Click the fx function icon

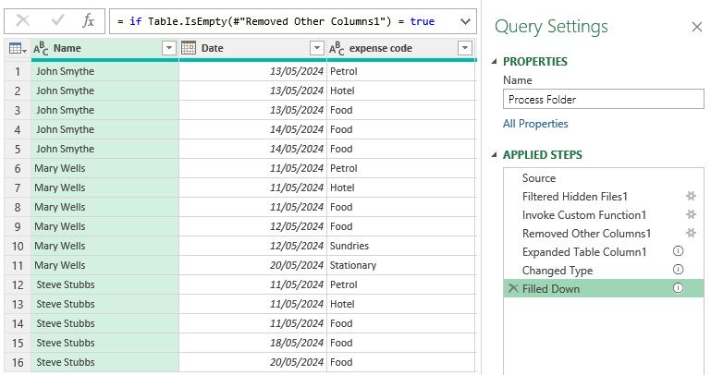(88, 20)
